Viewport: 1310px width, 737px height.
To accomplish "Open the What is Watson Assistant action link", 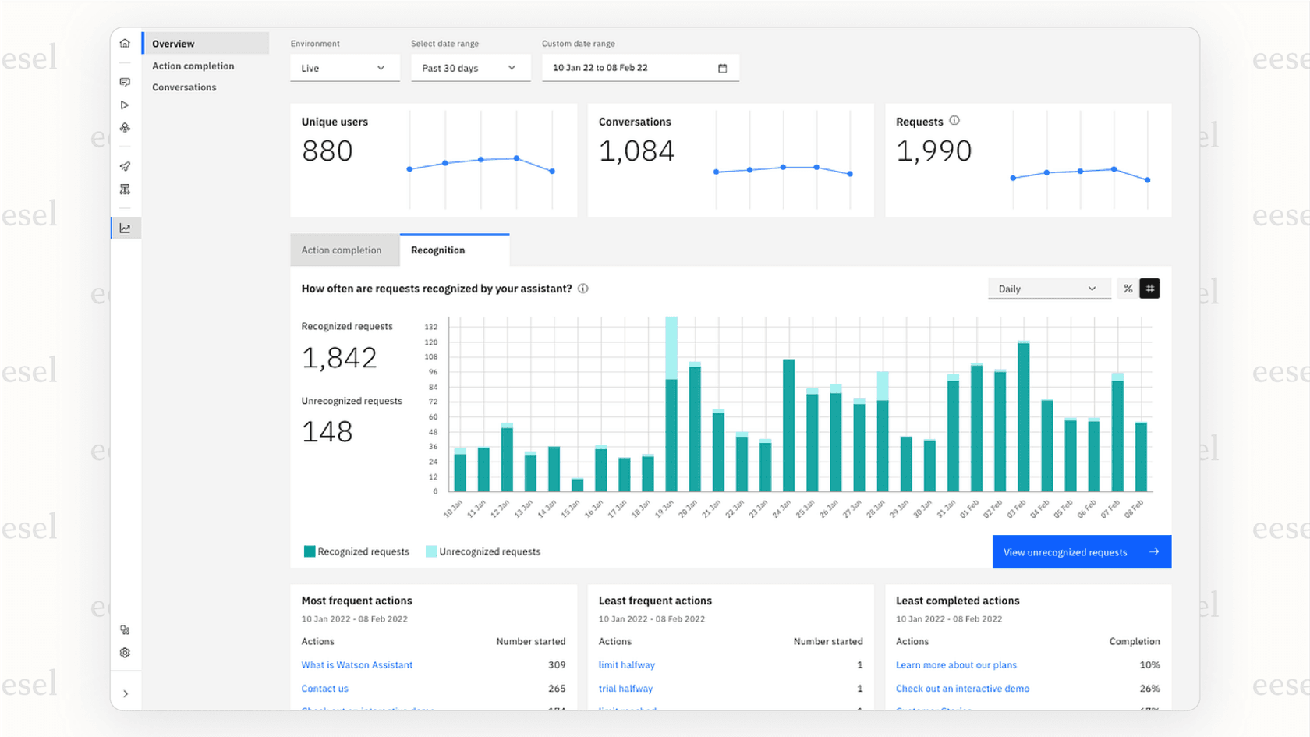I will coord(356,664).
